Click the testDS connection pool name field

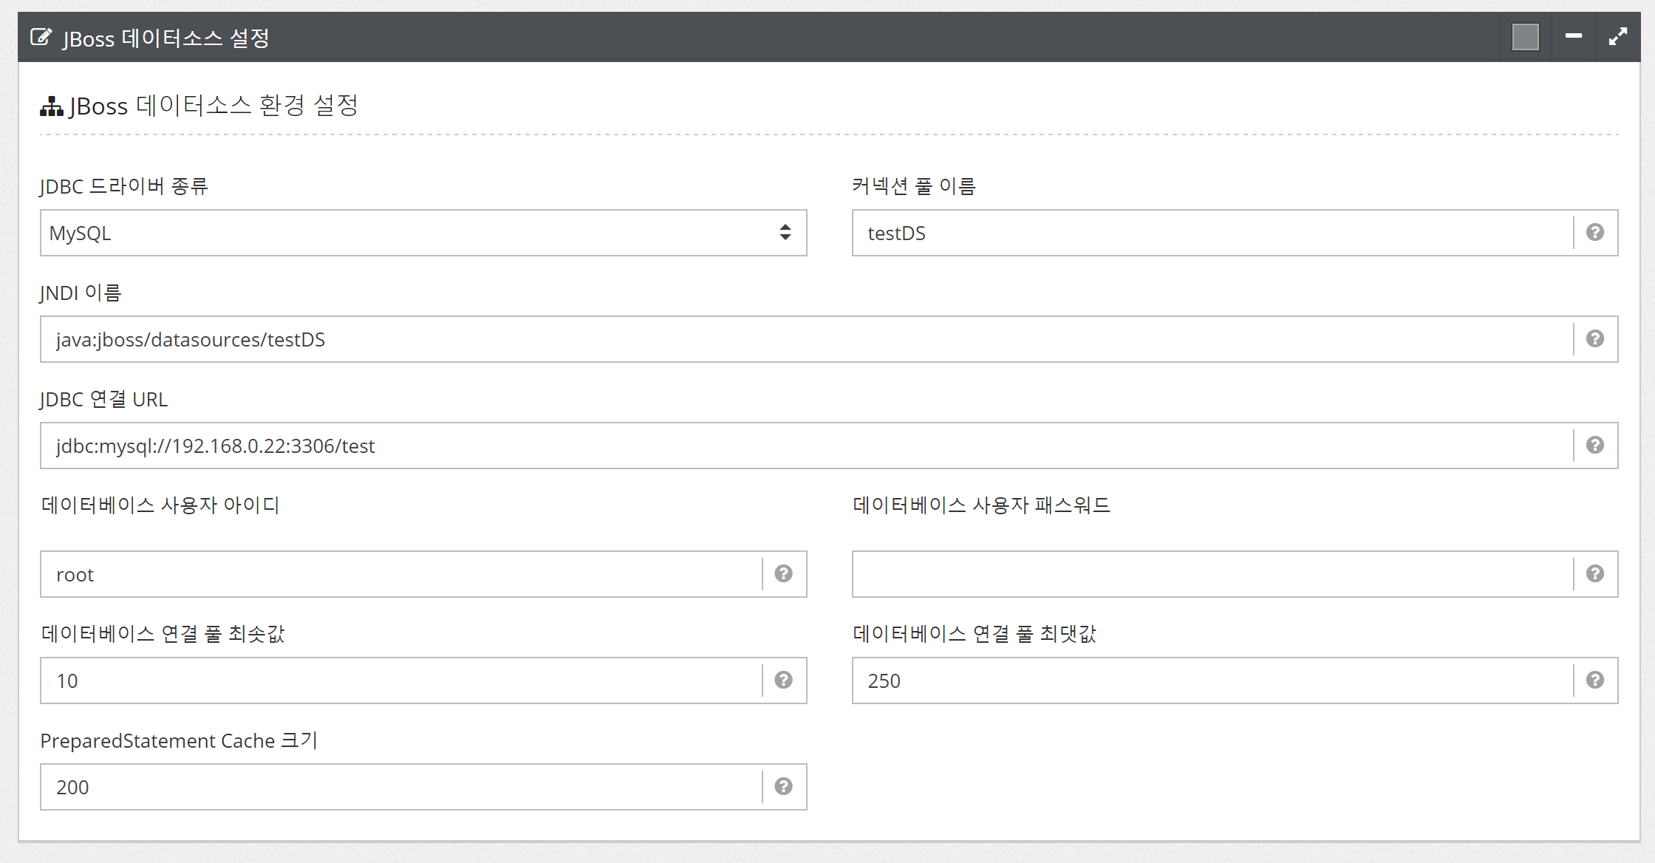pyautogui.click(x=1212, y=233)
